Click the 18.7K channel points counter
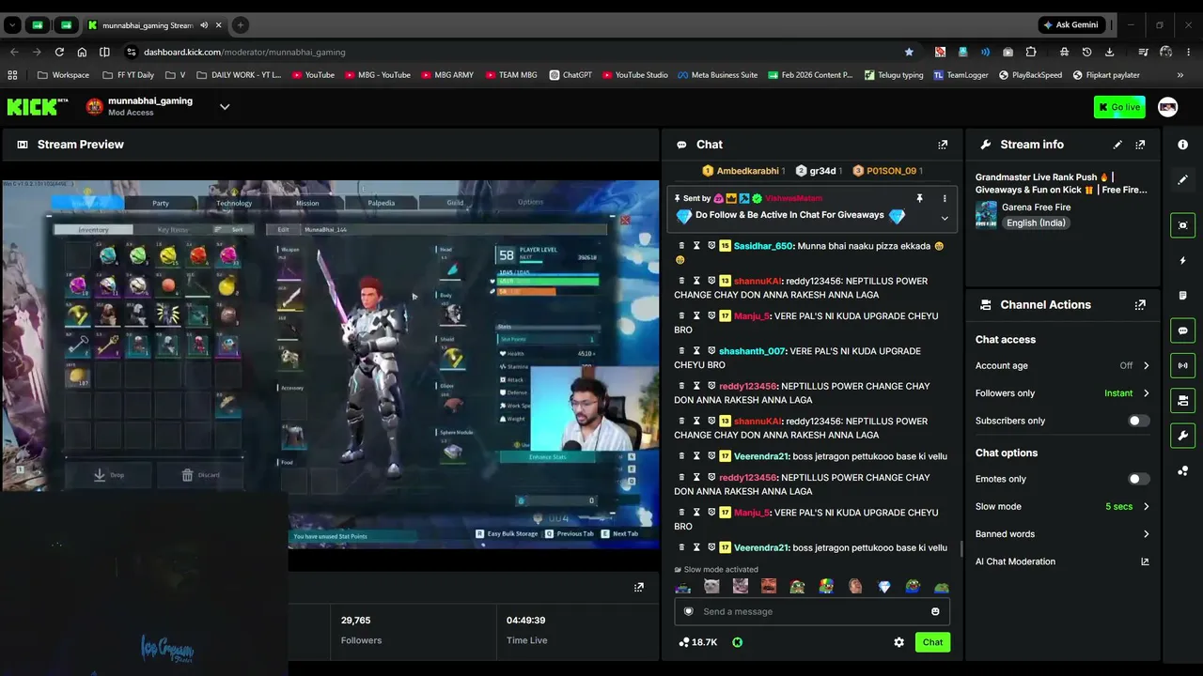 pyautogui.click(x=698, y=642)
